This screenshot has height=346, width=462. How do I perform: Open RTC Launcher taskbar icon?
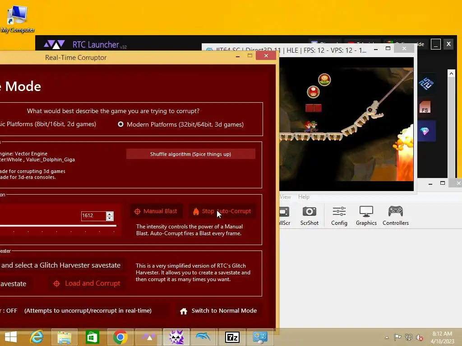coord(148,337)
